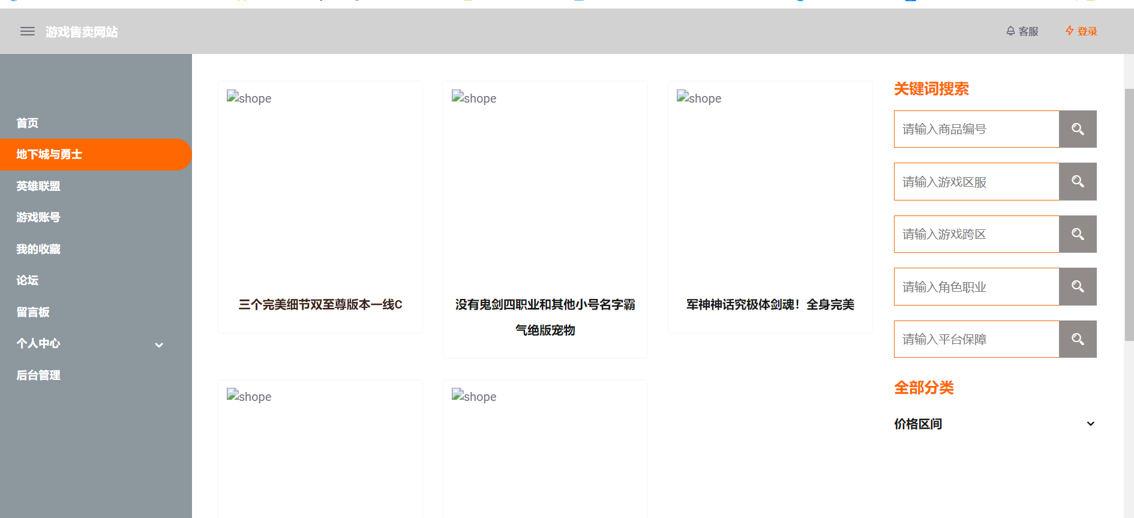Search by 游戏区服 magnifier button

click(x=1078, y=181)
